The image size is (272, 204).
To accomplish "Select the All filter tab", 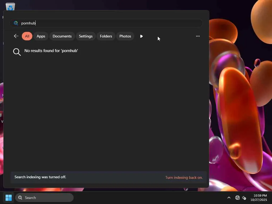I will [x=27, y=36].
